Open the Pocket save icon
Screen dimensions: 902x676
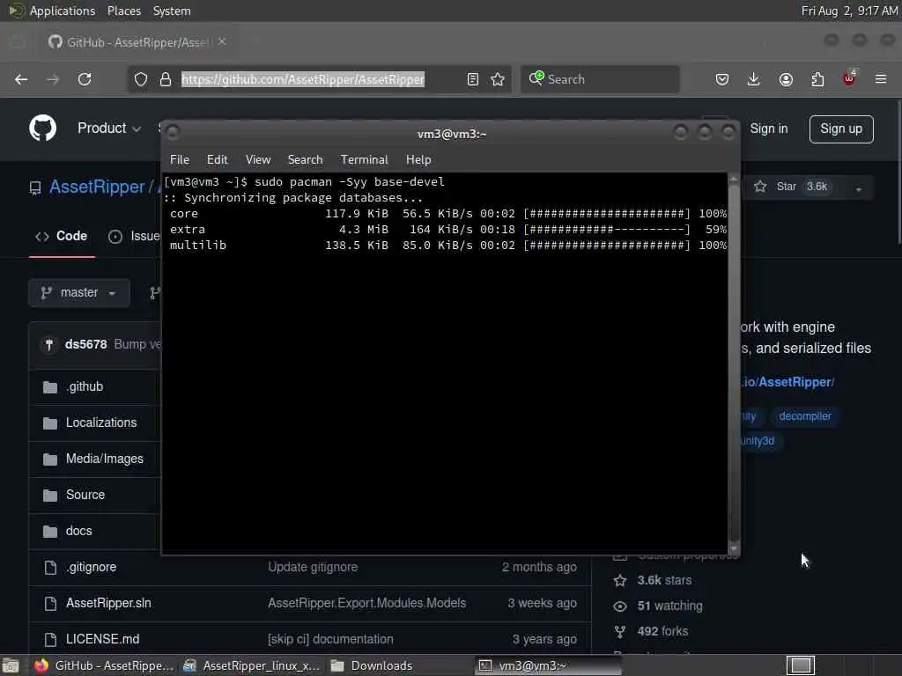(722, 79)
